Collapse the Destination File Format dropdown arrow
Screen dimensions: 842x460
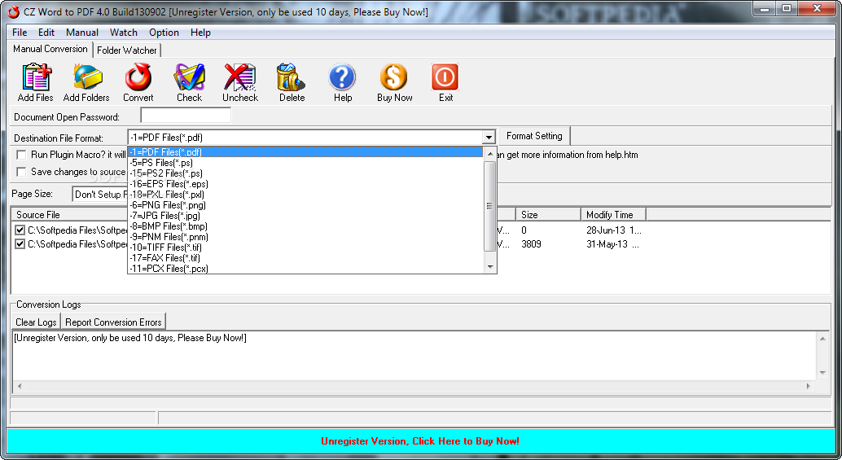click(x=488, y=138)
